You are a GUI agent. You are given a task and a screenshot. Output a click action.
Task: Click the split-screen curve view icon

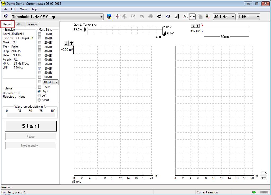pyautogui.click(x=192, y=17)
